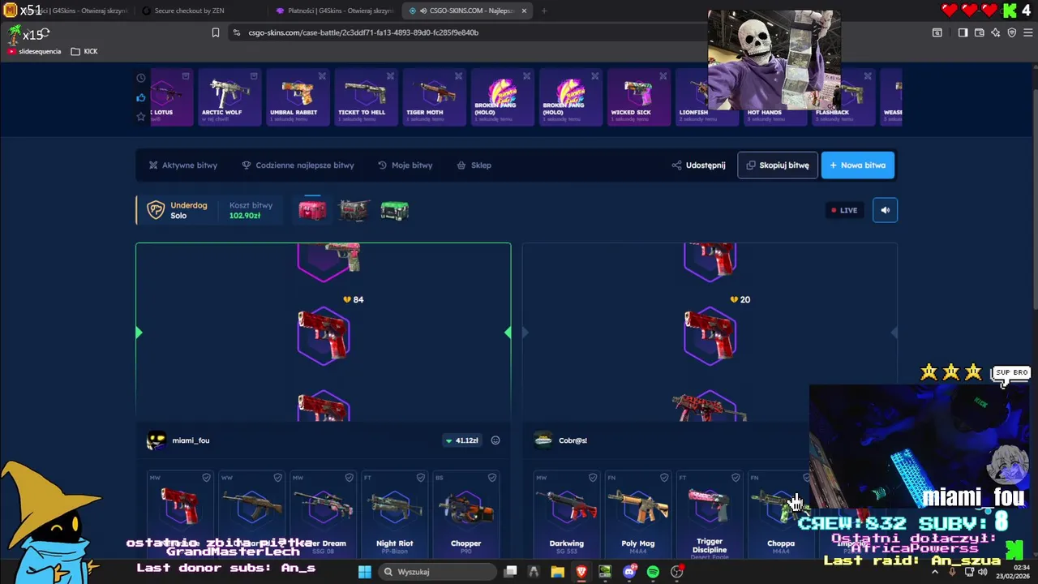This screenshot has width=1038, height=584.
Task: Click the Udostępnij share link
Action: [698, 165]
